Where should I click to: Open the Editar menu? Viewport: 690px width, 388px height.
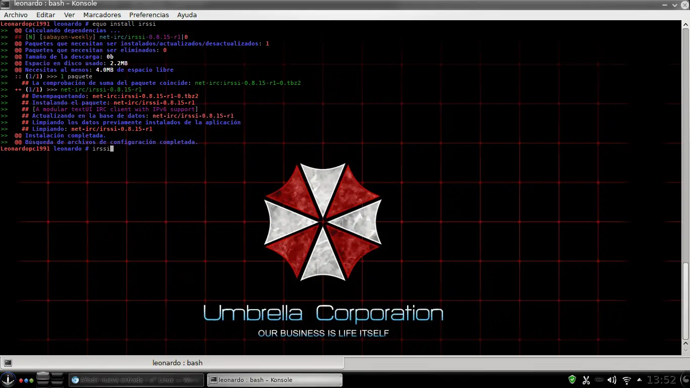(45, 15)
